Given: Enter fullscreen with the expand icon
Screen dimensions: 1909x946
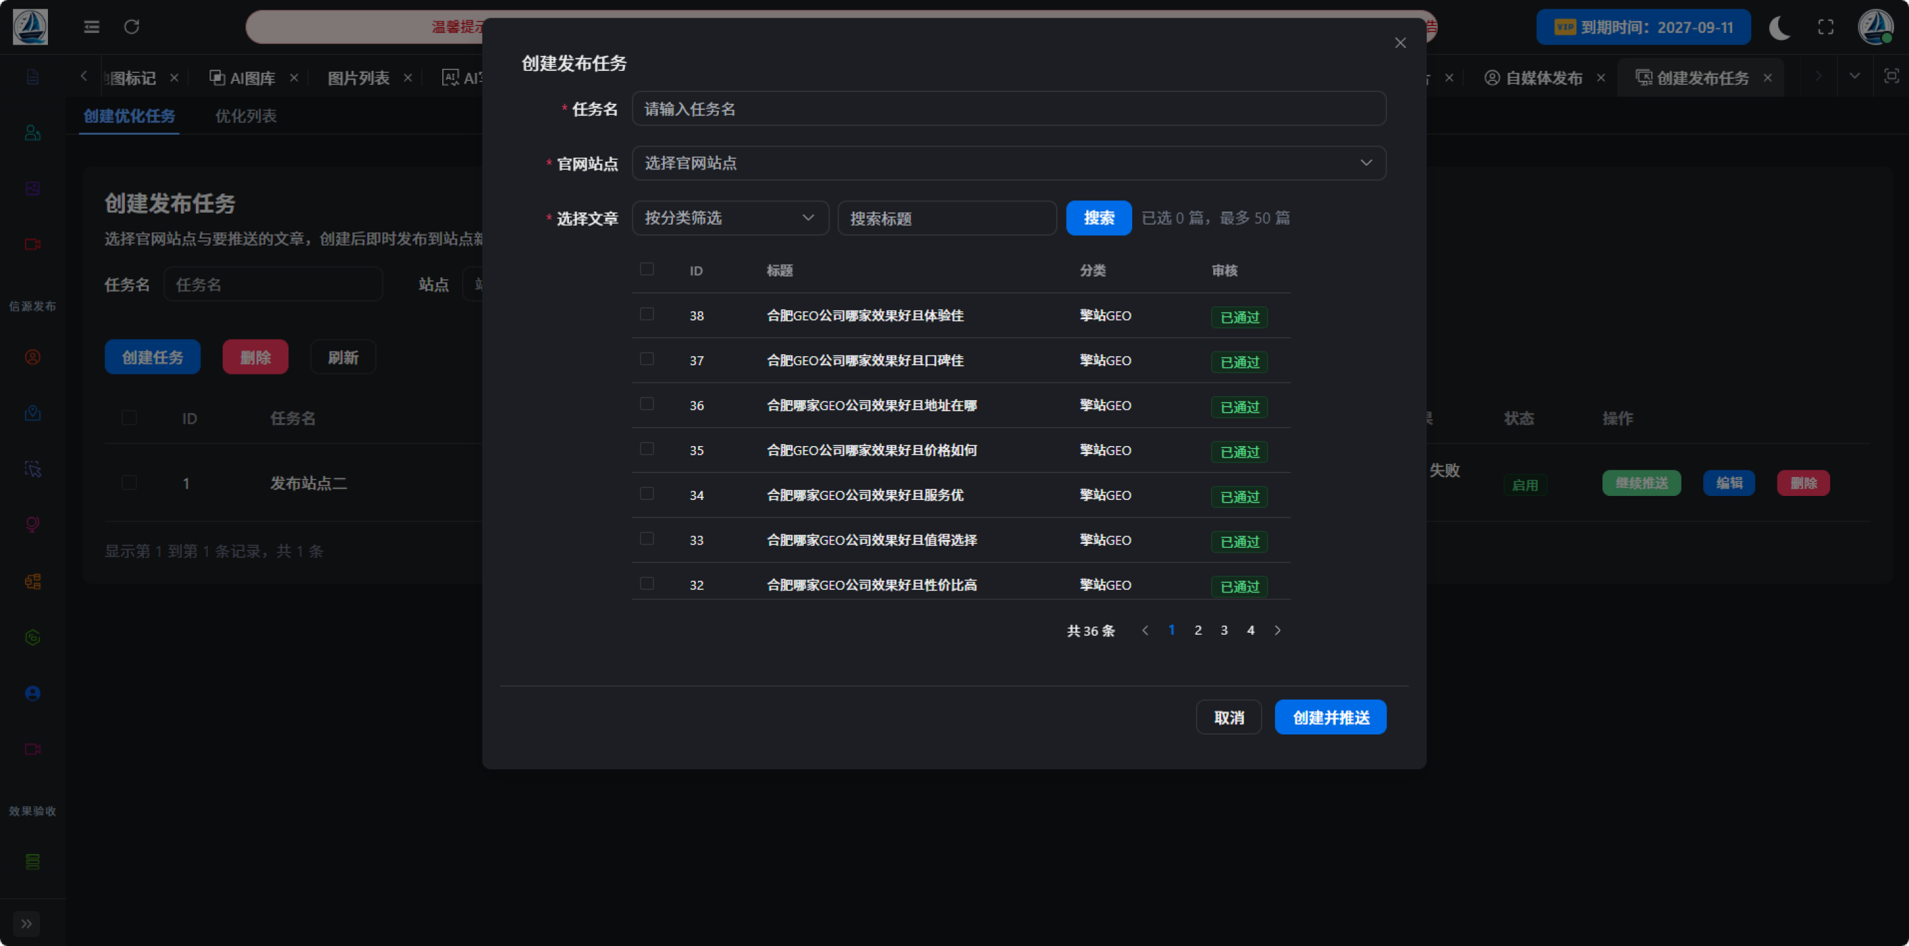Looking at the screenshot, I should pos(1826,28).
